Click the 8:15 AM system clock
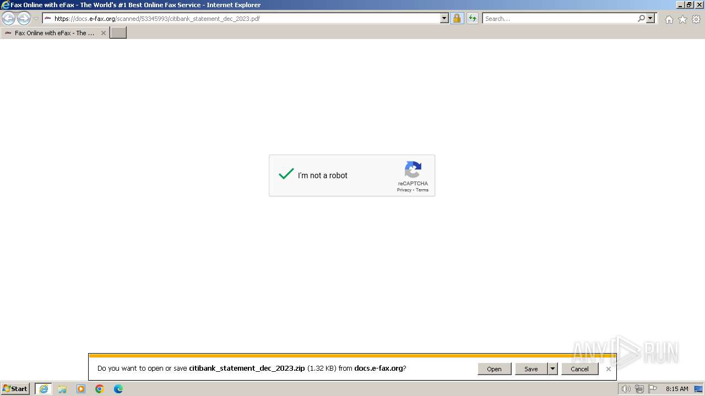Image resolution: width=705 pixels, height=396 pixels. click(677, 389)
